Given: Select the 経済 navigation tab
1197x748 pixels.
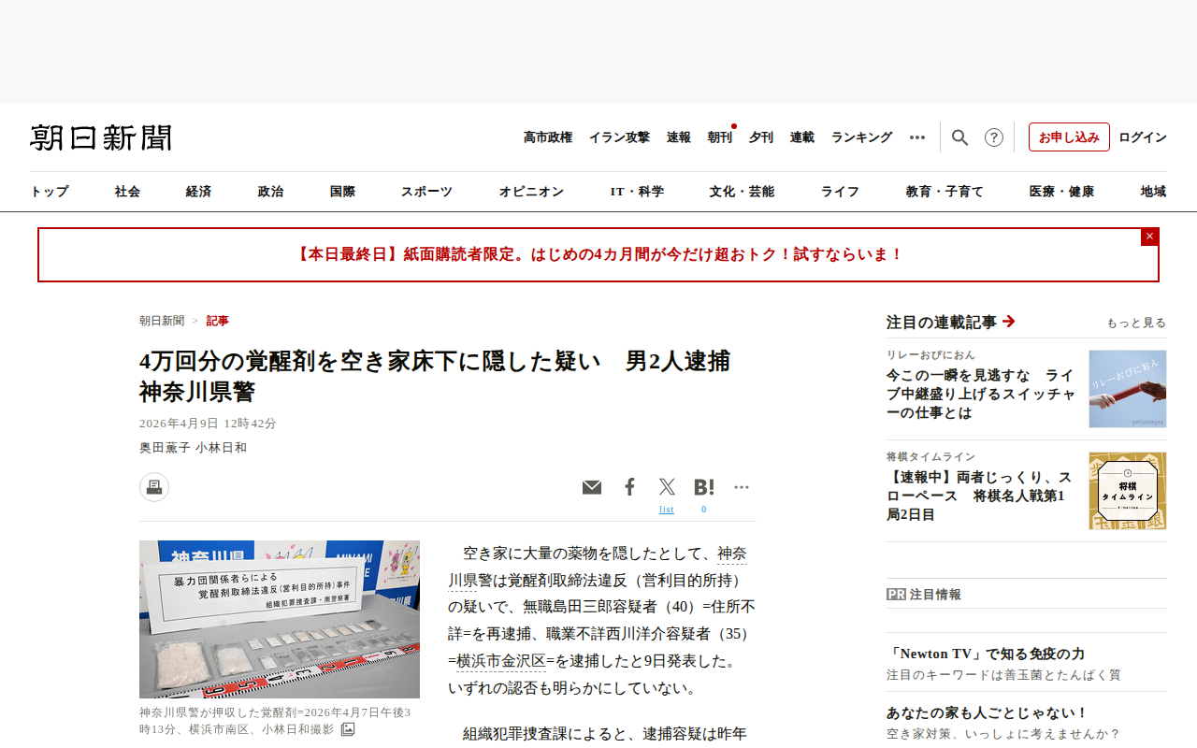Looking at the screenshot, I should [x=198, y=192].
